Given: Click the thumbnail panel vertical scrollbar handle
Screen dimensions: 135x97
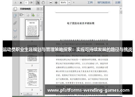Looking at the screenshot, I should point(41,26).
